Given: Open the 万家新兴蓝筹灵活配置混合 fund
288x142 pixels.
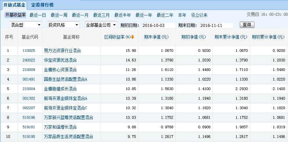Looking at the screenshot, I should click(68, 118).
